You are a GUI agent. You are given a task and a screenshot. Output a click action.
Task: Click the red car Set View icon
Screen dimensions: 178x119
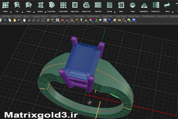(62, 20)
